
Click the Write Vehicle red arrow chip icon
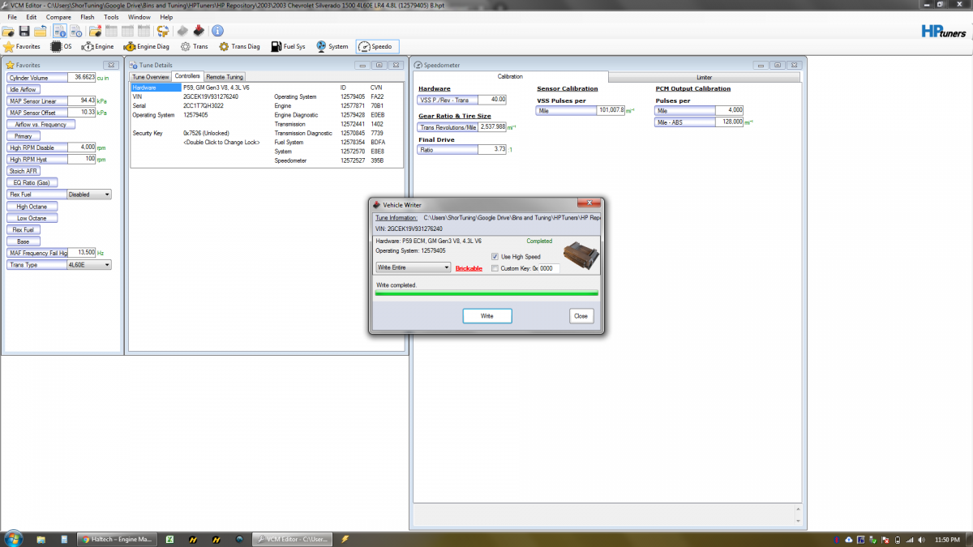tap(199, 31)
